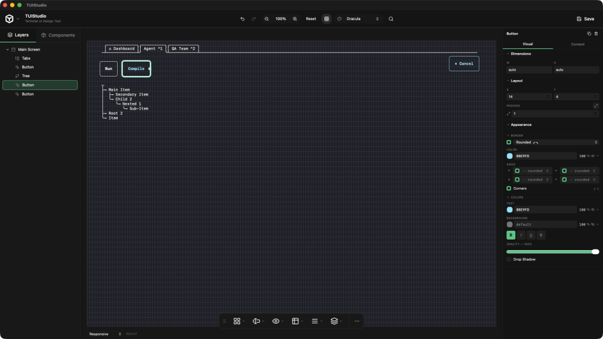Collapse the Dimensions section

click(508, 54)
